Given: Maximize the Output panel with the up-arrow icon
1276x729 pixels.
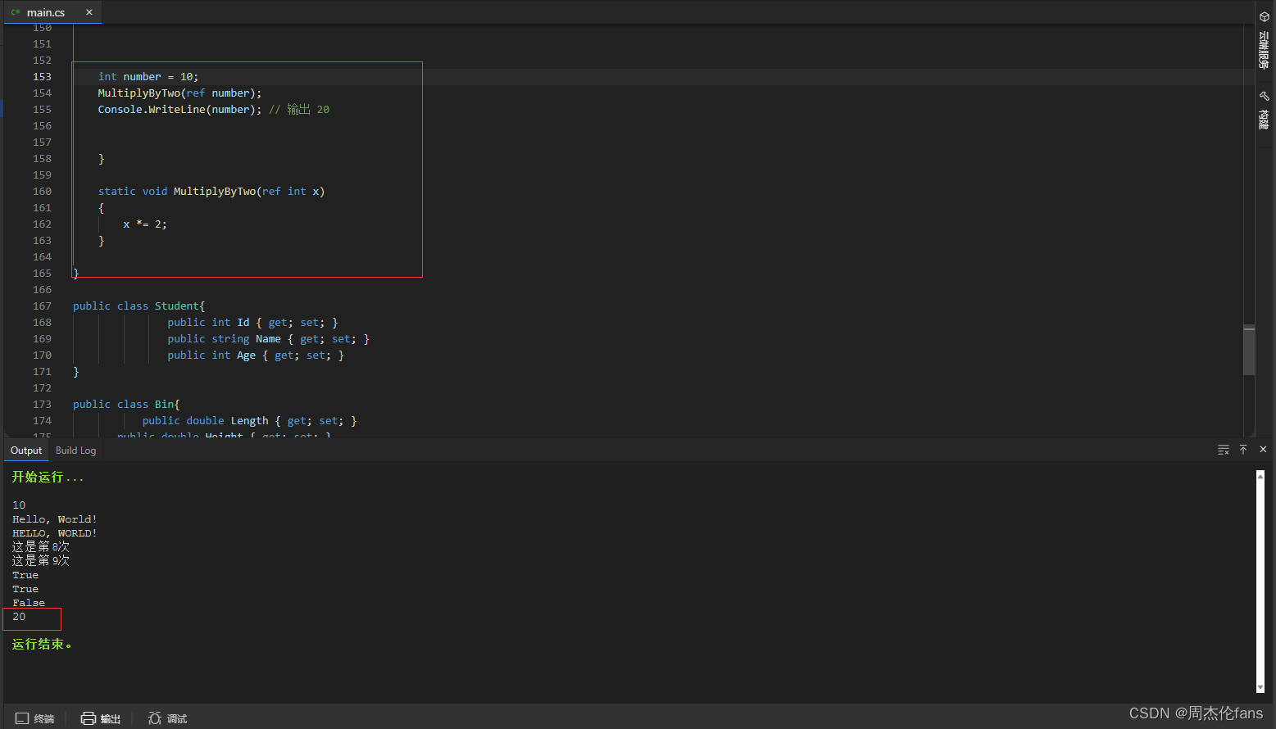Looking at the screenshot, I should tap(1243, 449).
